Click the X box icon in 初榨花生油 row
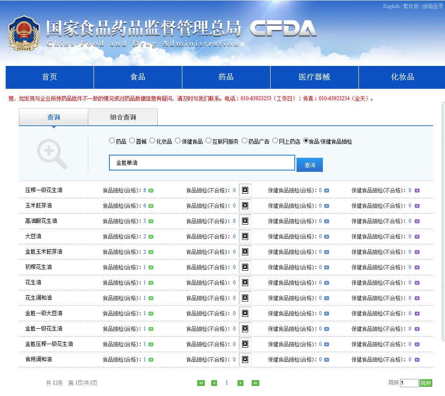The image size is (445, 396). click(245, 267)
